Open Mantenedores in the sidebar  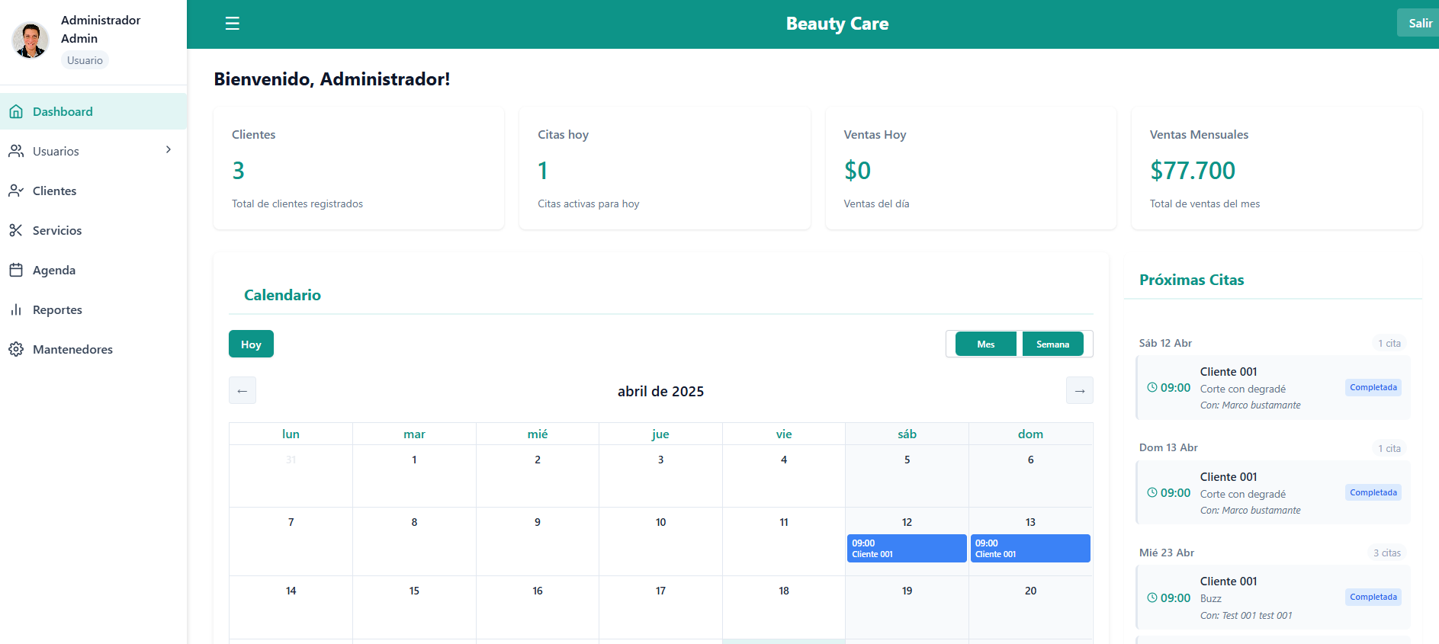coord(93,349)
